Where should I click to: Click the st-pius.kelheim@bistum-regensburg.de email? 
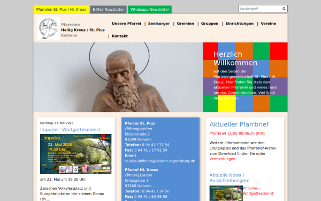click(x=159, y=161)
